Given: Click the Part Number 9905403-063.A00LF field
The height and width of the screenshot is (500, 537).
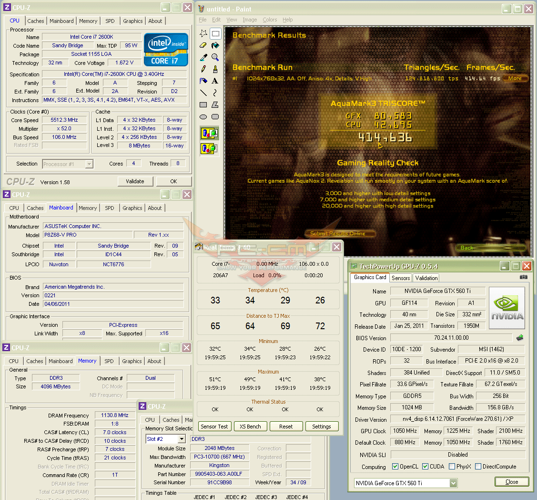Looking at the screenshot, I should point(219,474).
